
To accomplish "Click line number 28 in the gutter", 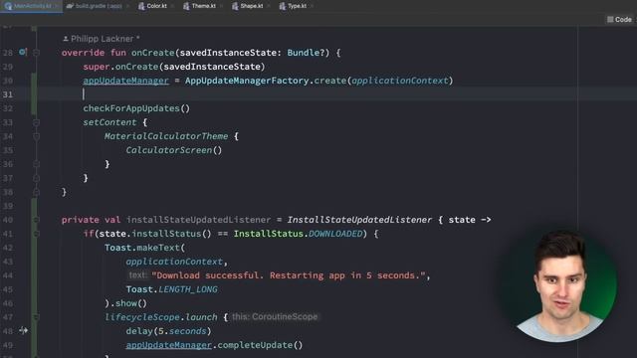I will click(x=8, y=53).
